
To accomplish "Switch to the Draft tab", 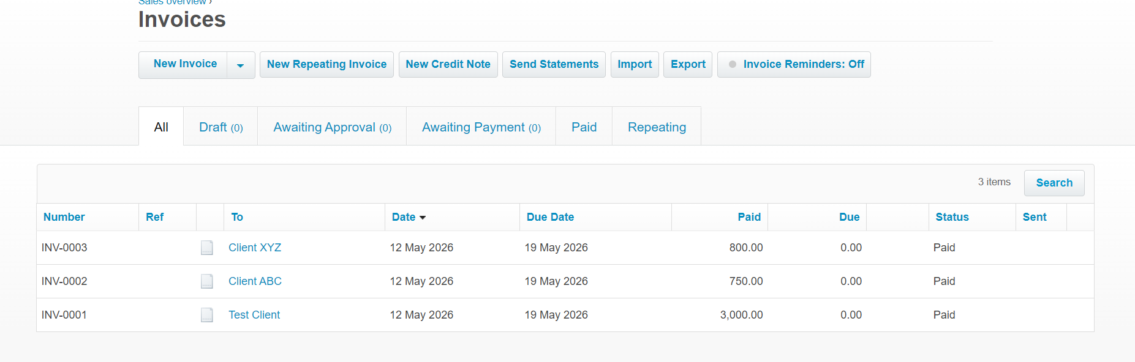I will click(221, 127).
